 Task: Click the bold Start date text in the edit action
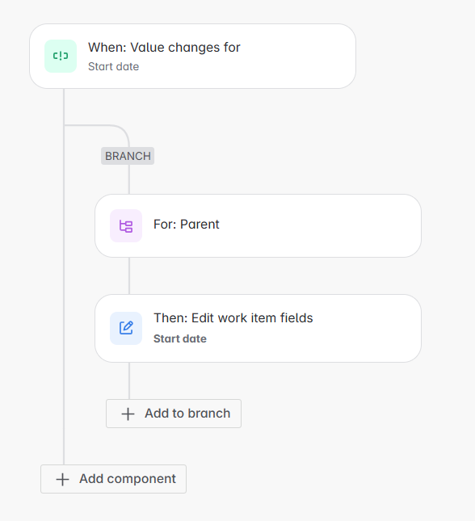click(x=180, y=339)
